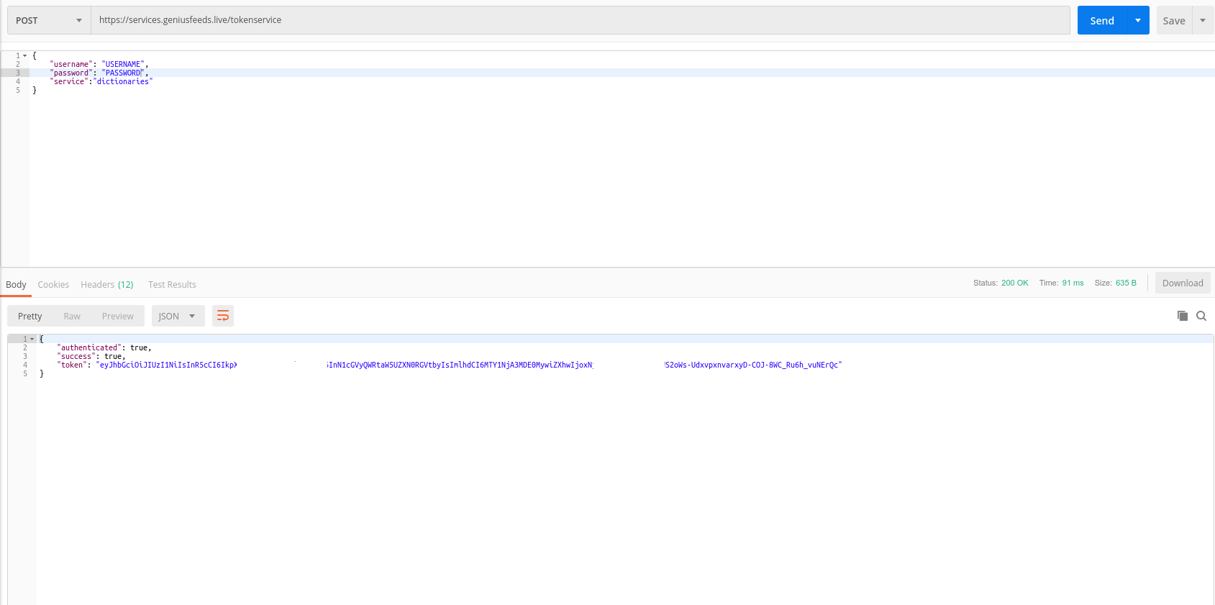Open the JSON format dropdown
This screenshot has width=1215, height=605.
[x=178, y=316]
